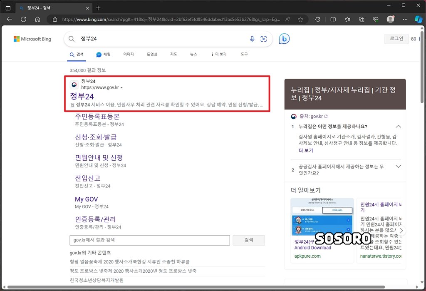
Task: Collapse the 누리집은 어떤 정보를 제공하나요 question
Action: 398,127
